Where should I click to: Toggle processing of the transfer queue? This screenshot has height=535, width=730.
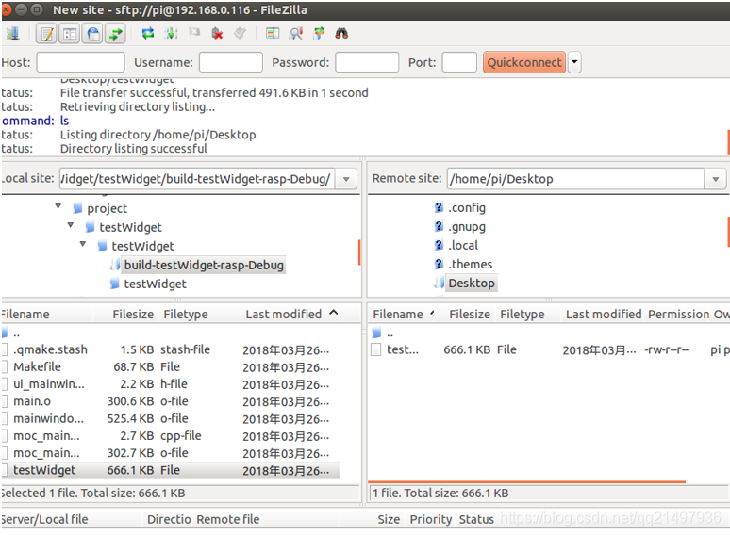click(x=172, y=34)
